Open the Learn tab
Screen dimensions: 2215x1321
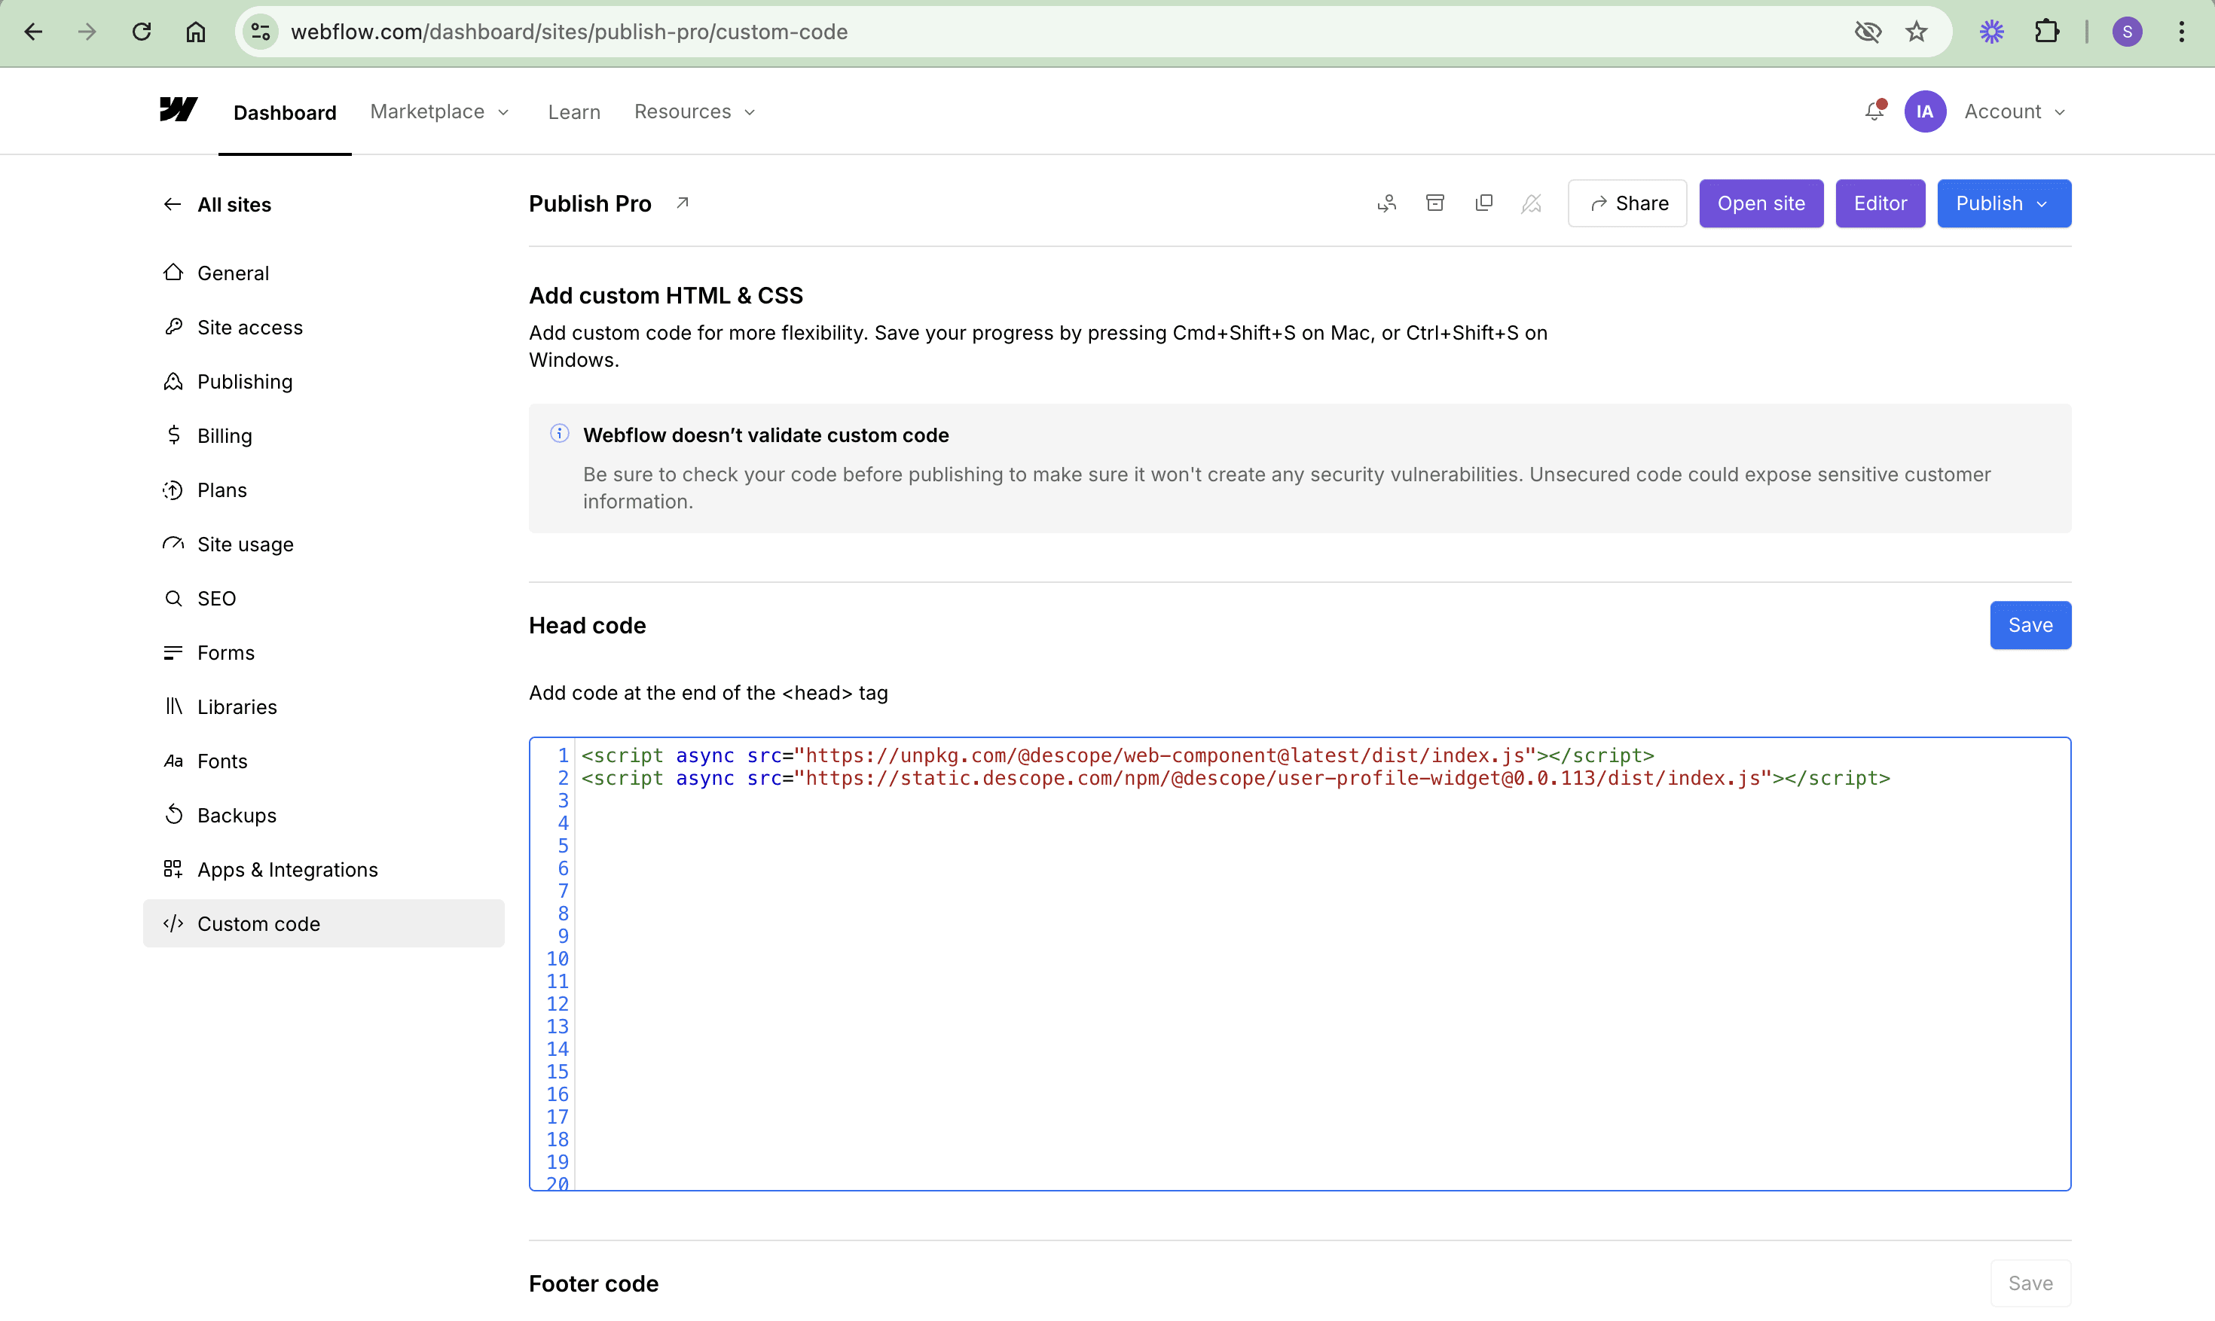[574, 111]
